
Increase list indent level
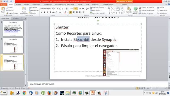pos(83,9)
